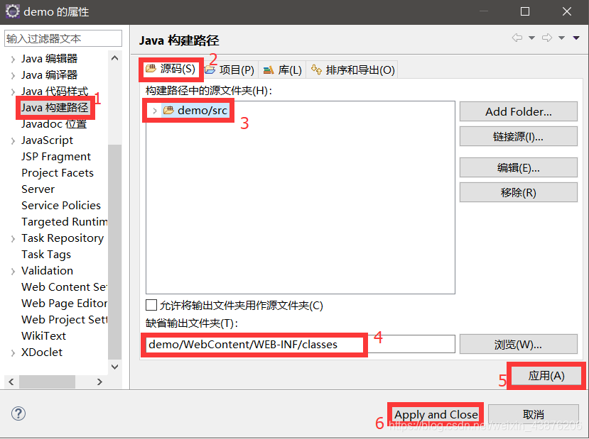Viewport: 589px width, 439px height.
Task: Click the 链接源(I)... button
Action: point(519,136)
